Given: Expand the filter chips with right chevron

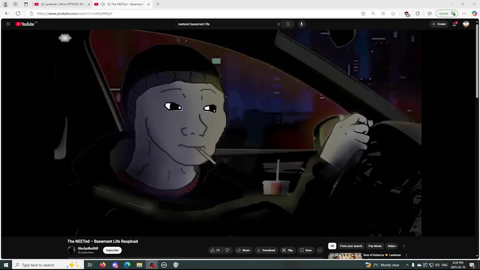Looking at the screenshot, I should pos(404,246).
